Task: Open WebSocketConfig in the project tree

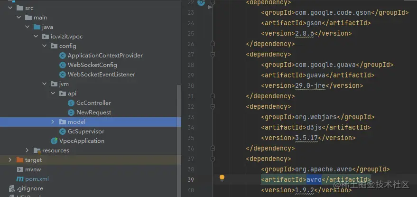Action: pos(93,65)
